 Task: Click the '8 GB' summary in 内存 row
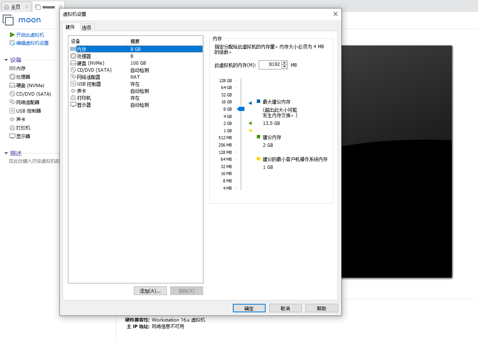[136, 49]
